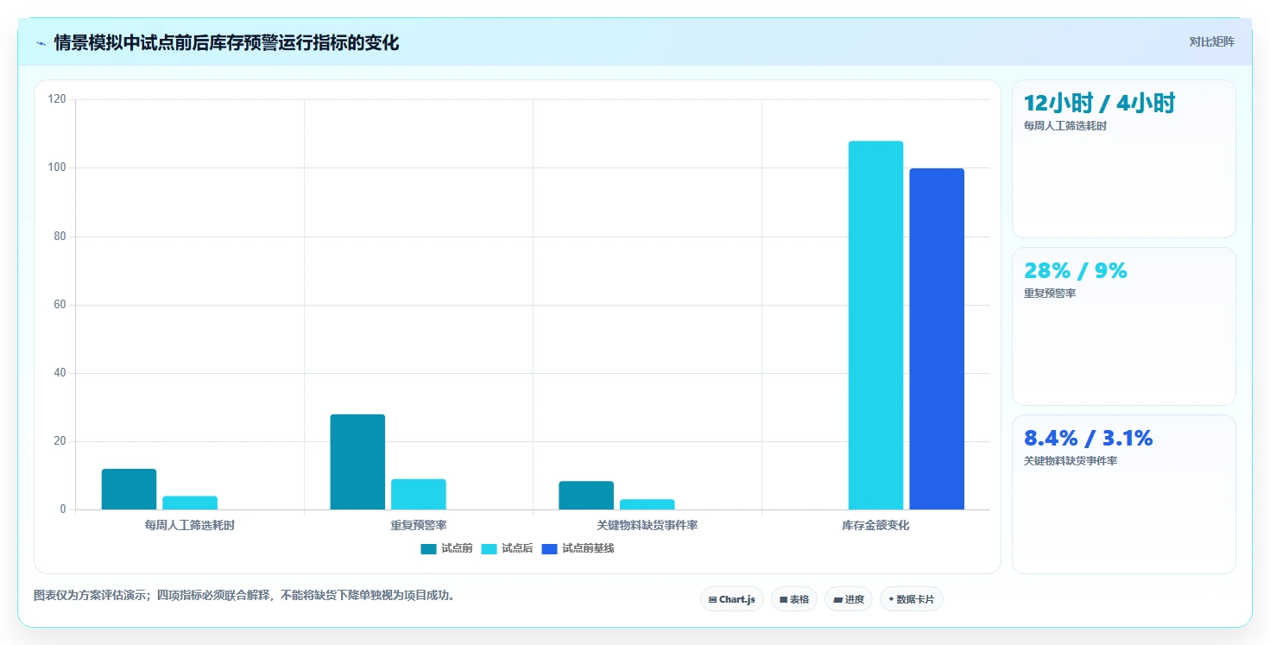The image size is (1270, 645).
Task: Open the 12小时 / 4小时 data card
Action: (1124, 159)
